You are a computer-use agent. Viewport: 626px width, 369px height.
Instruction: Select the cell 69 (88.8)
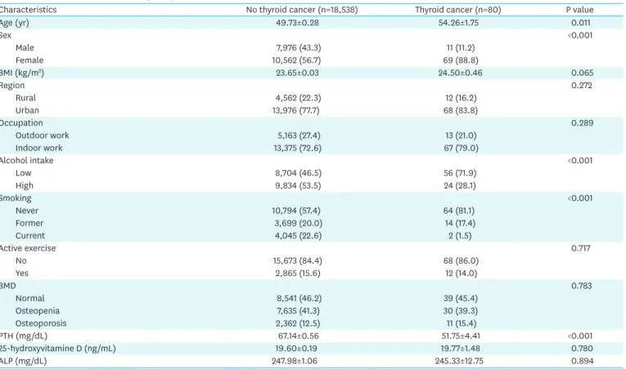click(x=461, y=60)
